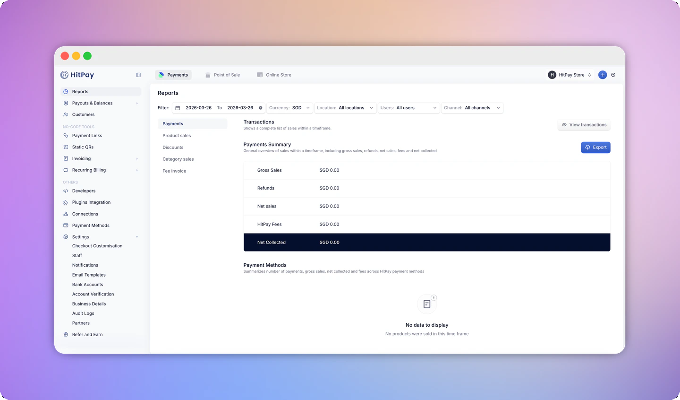Click the Net Collected summary row
This screenshot has width=680, height=400.
(x=427, y=243)
